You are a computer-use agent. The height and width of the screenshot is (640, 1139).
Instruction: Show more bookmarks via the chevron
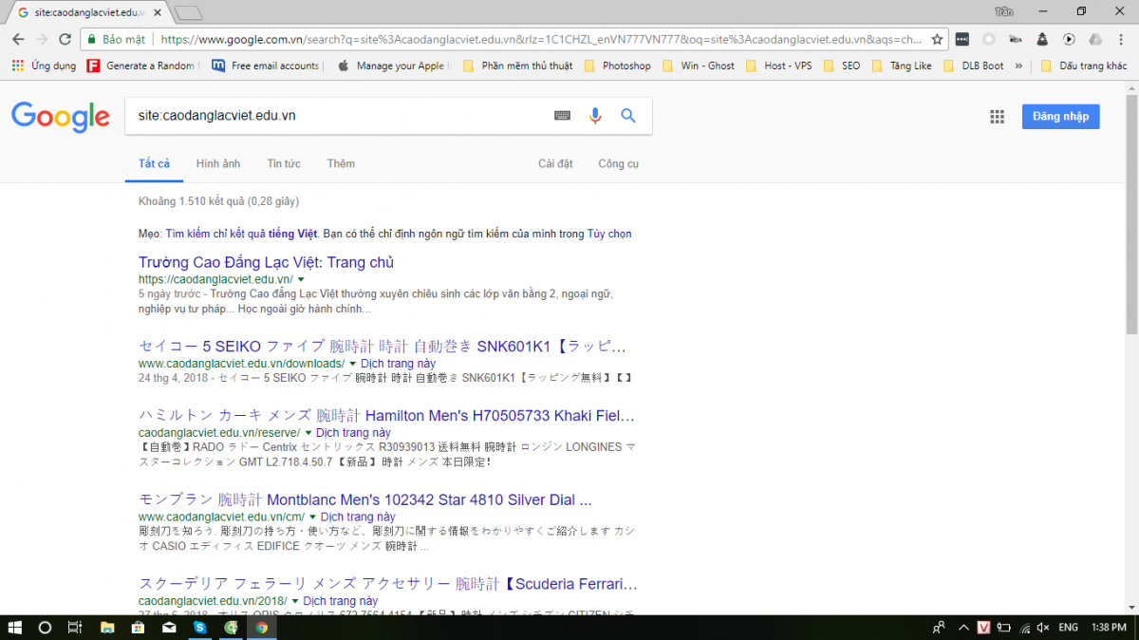point(1018,66)
